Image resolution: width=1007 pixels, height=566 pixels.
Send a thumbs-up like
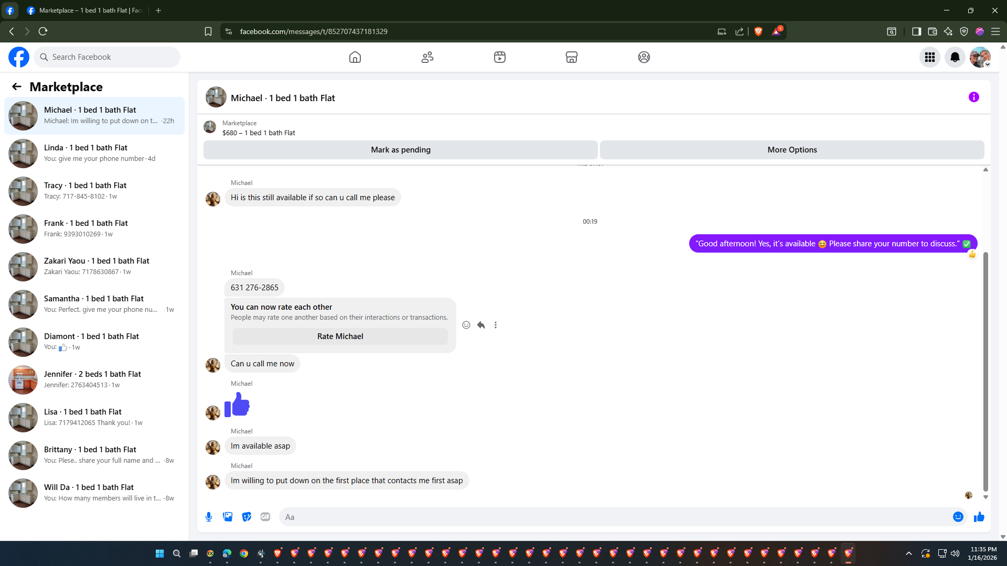click(x=979, y=517)
